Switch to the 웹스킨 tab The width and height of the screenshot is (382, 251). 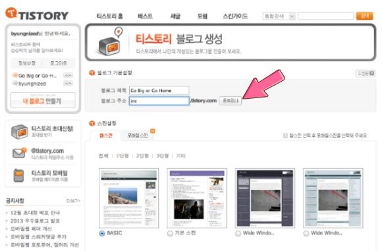[x=106, y=136]
